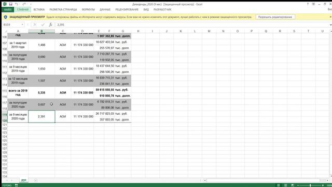Click the ЗАЩИЩЕННЫЙ ПРОСМОТР label
The width and height of the screenshot is (332, 187).
click(x=27, y=17)
